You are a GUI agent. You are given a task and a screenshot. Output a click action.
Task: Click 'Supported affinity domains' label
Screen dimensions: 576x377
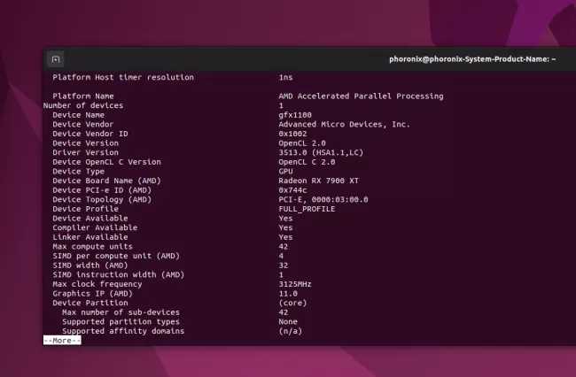point(123,331)
